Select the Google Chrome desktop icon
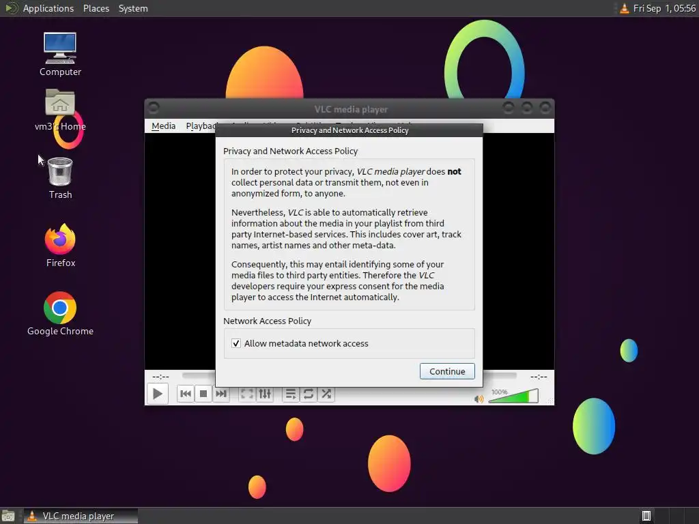Viewport: 699px width, 524px height. point(60,314)
